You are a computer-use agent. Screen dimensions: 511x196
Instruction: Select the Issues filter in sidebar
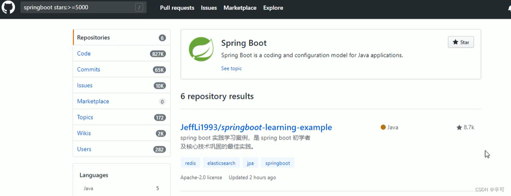click(122, 85)
